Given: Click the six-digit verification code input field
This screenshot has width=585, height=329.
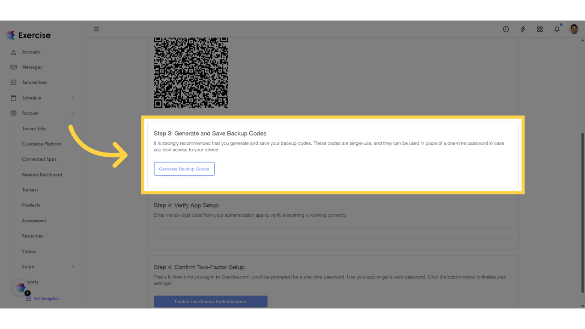Looking at the screenshot, I should pos(333,233).
